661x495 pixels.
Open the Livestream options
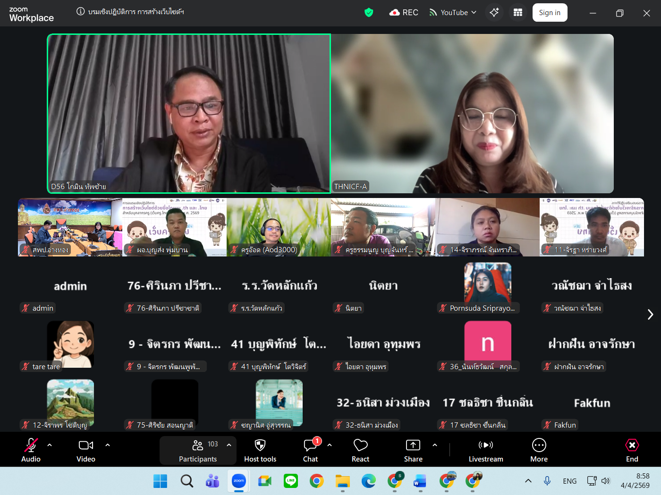[x=485, y=450]
